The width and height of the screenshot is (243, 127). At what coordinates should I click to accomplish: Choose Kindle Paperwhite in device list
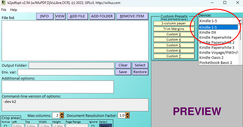(x=218, y=37)
